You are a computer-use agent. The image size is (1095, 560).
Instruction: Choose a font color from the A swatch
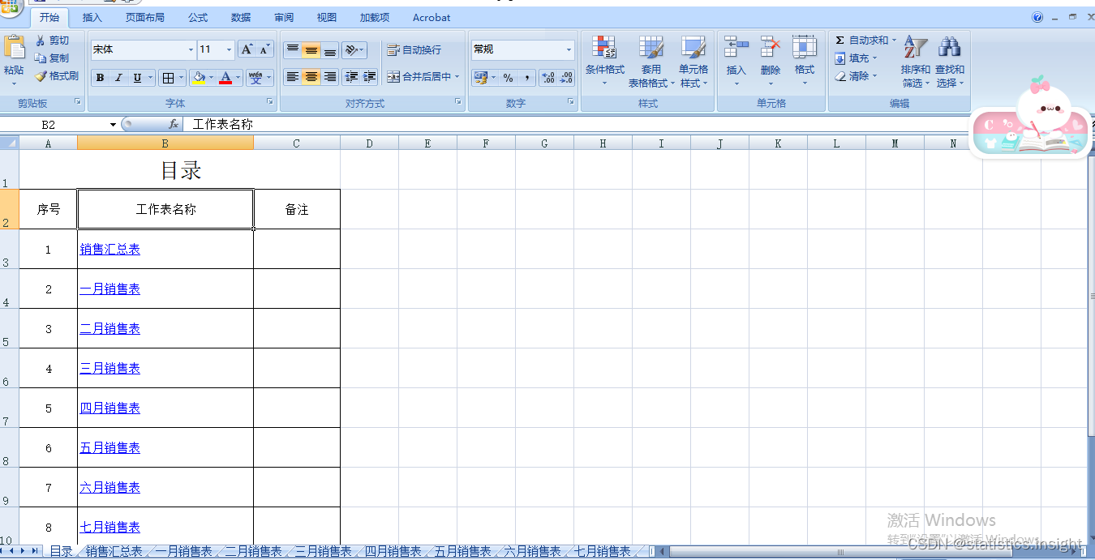click(225, 77)
